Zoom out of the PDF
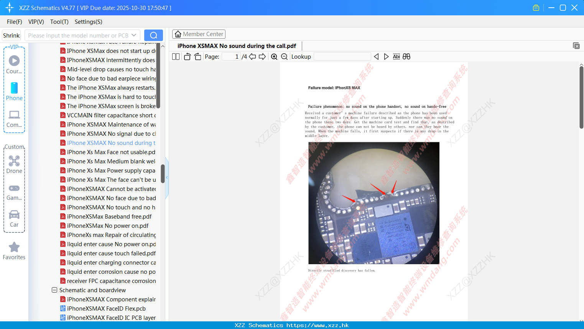 pos(284,57)
